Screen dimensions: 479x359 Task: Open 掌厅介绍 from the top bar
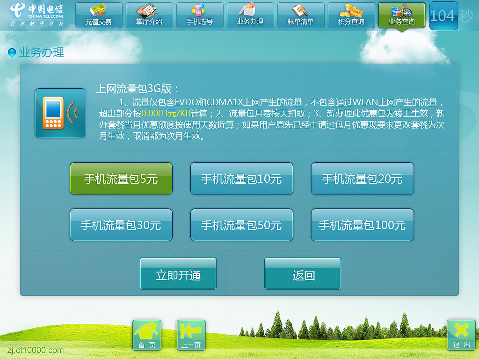(x=149, y=15)
